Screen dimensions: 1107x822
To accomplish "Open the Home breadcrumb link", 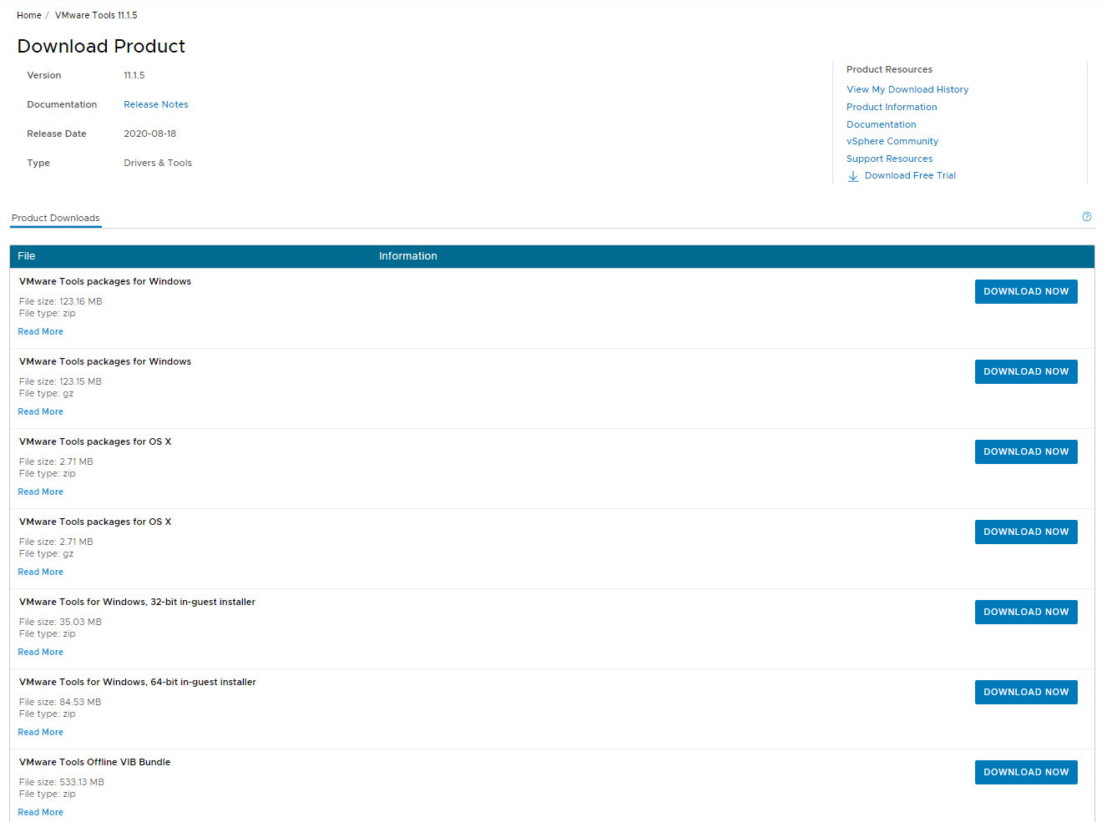I will click(x=29, y=15).
